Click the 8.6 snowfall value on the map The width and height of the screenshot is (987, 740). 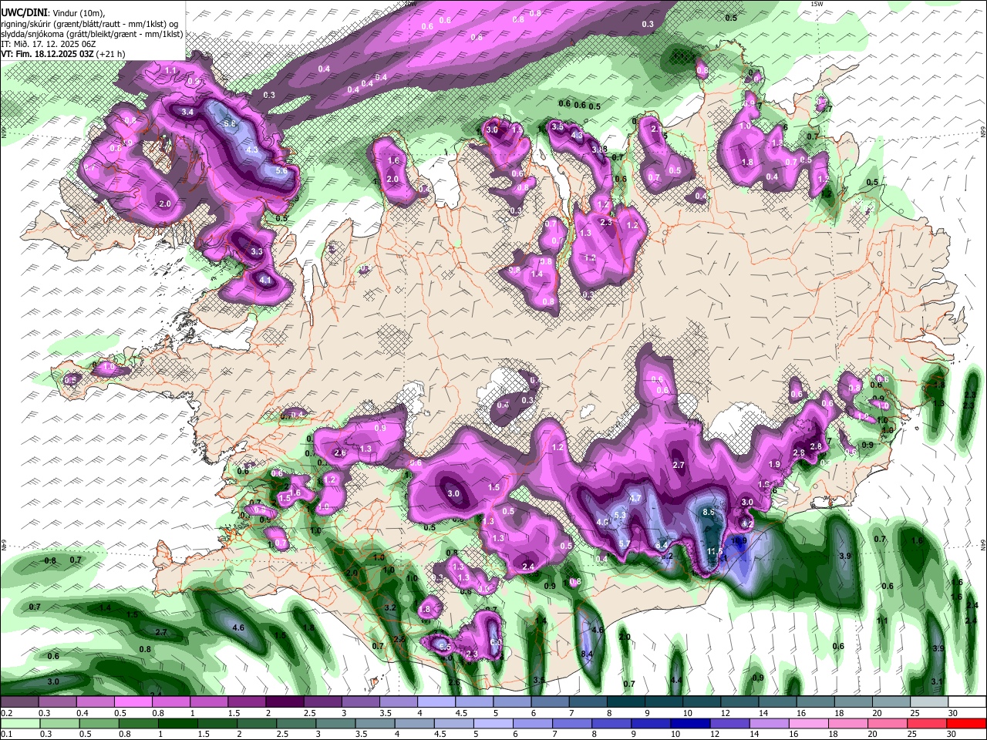pos(709,512)
